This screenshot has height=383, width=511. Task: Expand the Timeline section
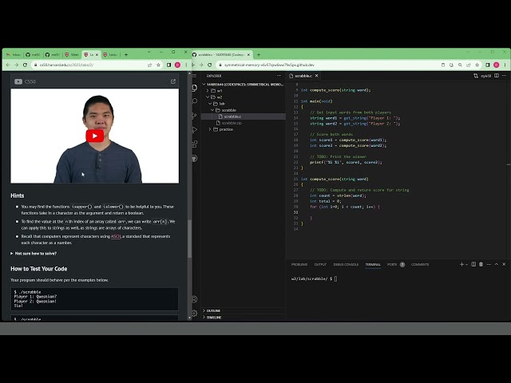pos(244,318)
